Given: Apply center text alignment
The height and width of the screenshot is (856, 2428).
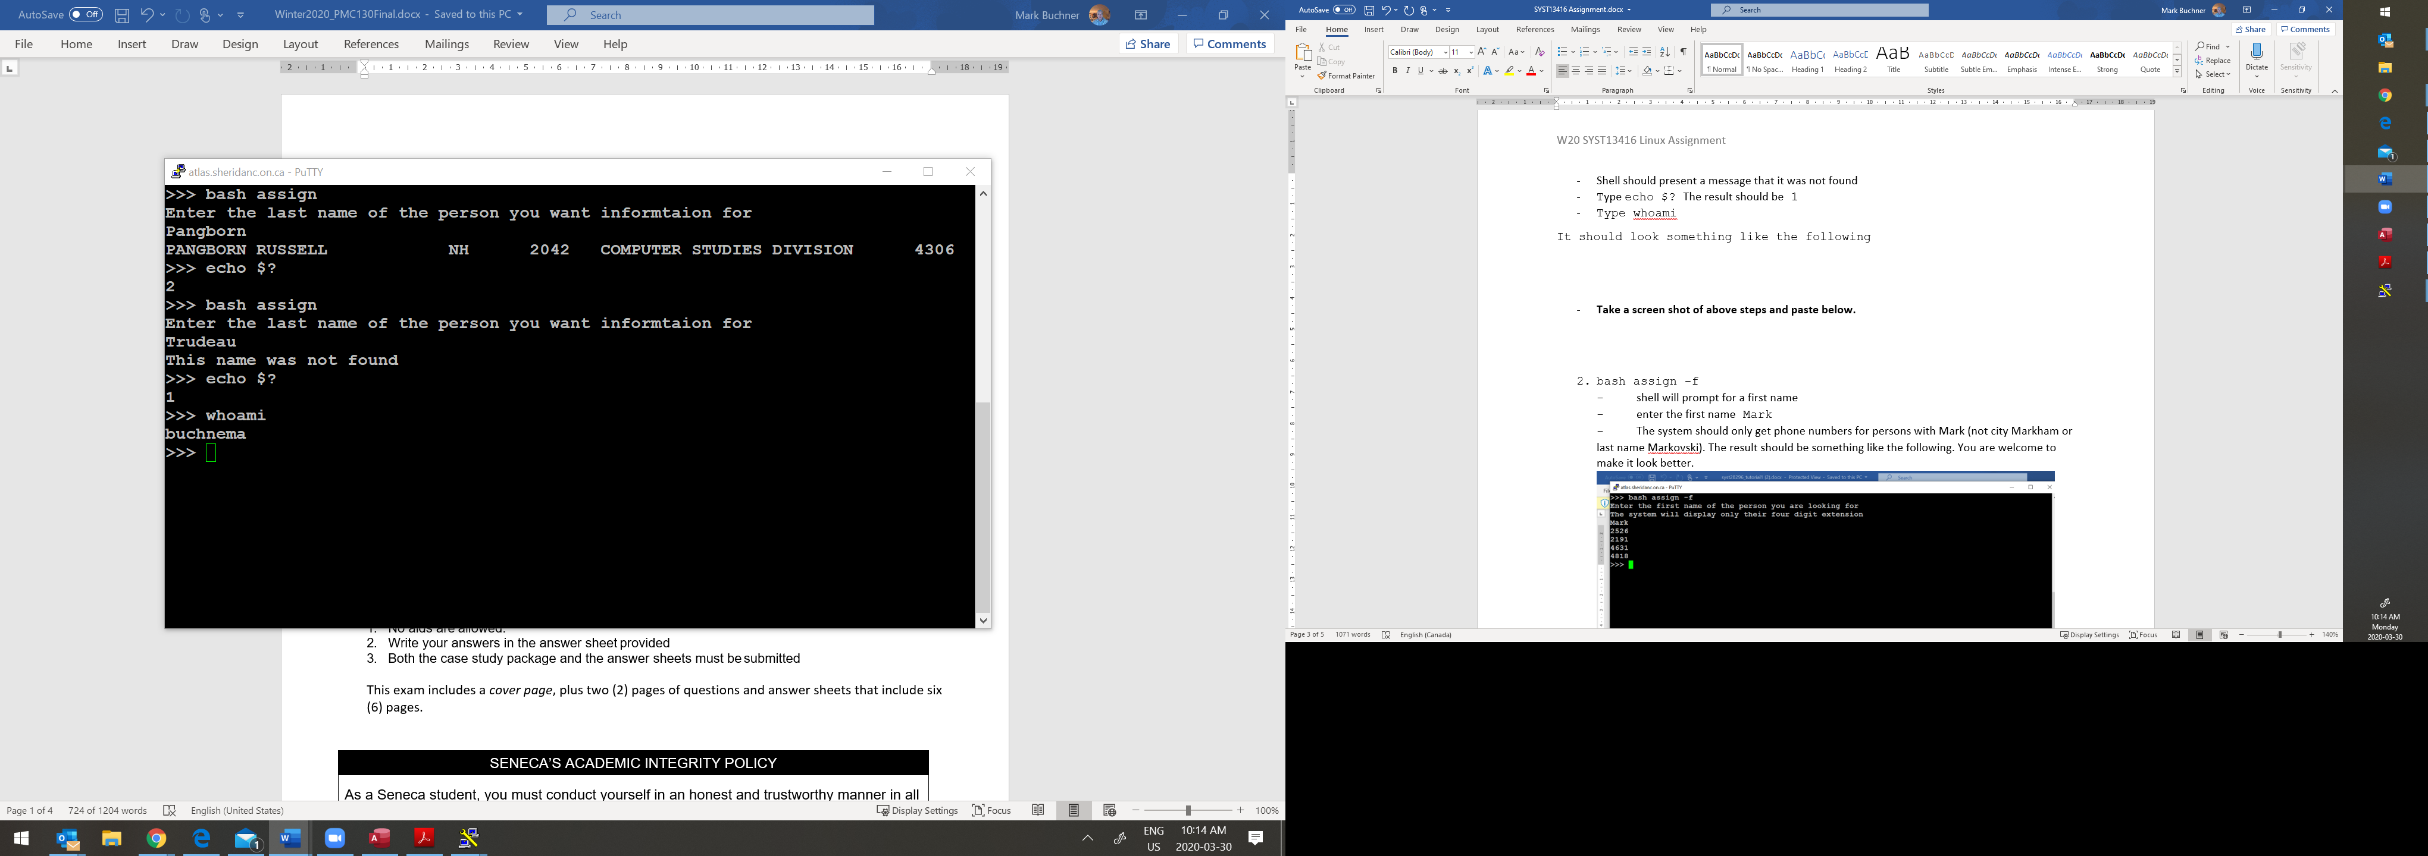Looking at the screenshot, I should 1575,71.
